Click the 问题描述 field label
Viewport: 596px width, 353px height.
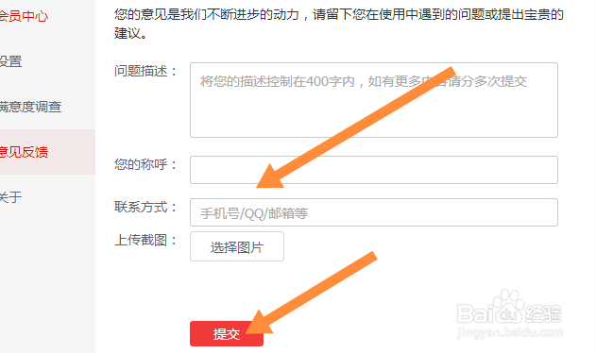point(145,71)
